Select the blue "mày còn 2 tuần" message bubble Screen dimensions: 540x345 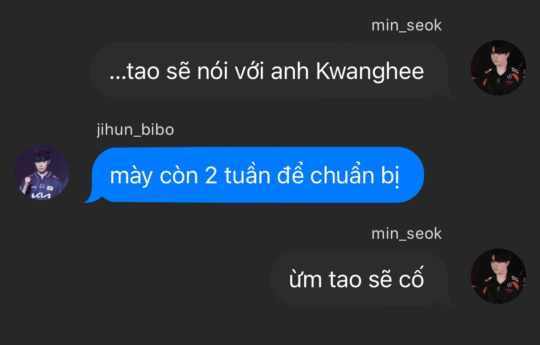(254, 175)
